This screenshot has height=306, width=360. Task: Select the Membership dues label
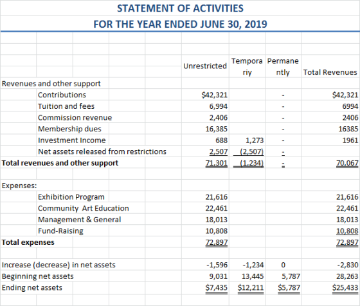point(69,129)
